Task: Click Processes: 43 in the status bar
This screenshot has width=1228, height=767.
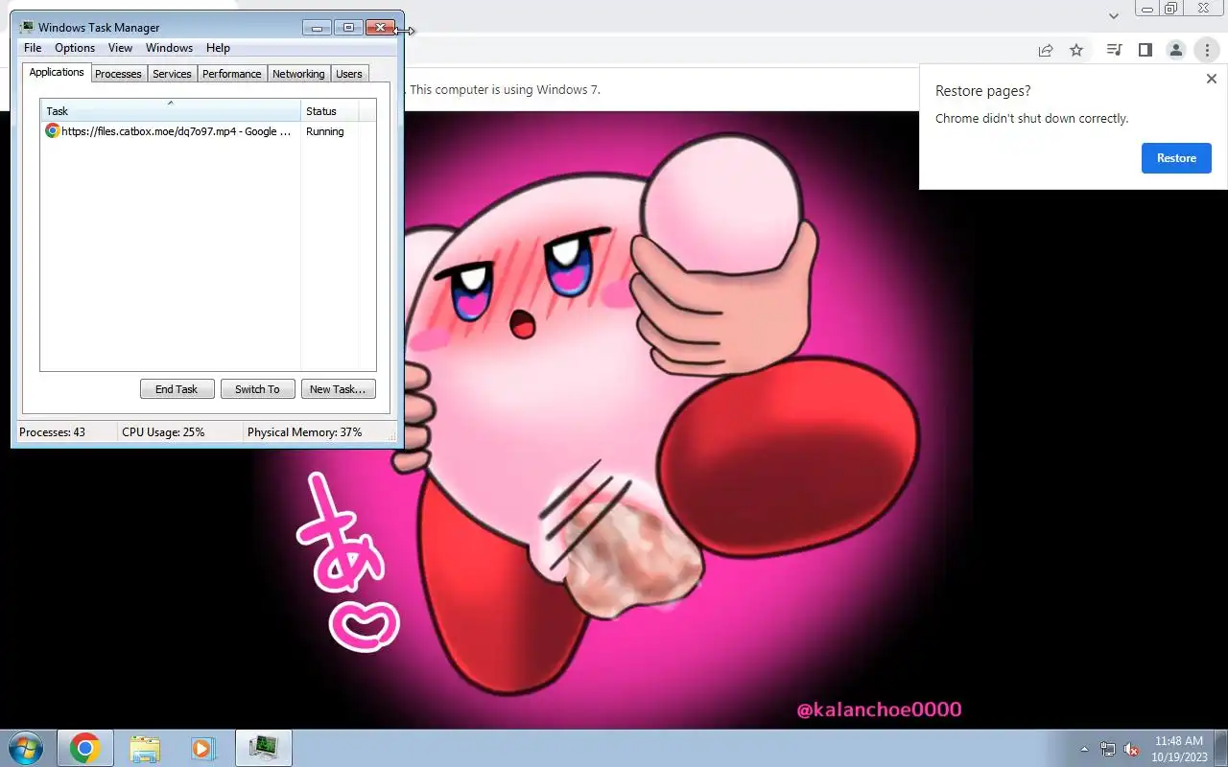Action: tap(53, 432)
